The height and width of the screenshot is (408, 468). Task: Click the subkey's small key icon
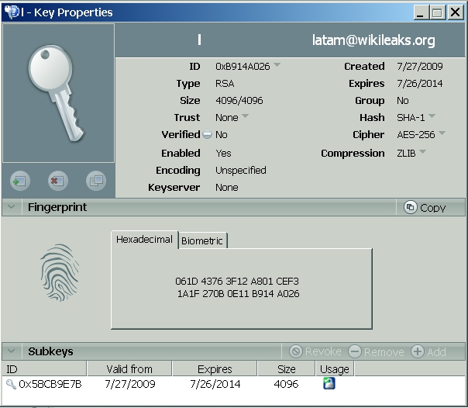point(11,384)
